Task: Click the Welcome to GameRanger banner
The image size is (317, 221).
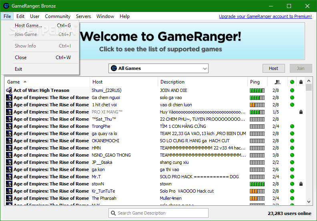Action: click(x=192, y=41)
